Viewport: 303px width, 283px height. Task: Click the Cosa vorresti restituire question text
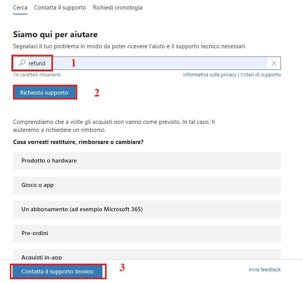[x=78, y=142]
